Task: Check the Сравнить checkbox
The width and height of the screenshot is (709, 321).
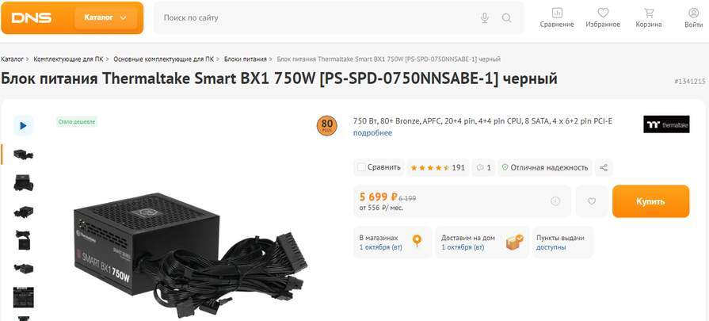Action: pyautogui.click(x=362, y=168)
